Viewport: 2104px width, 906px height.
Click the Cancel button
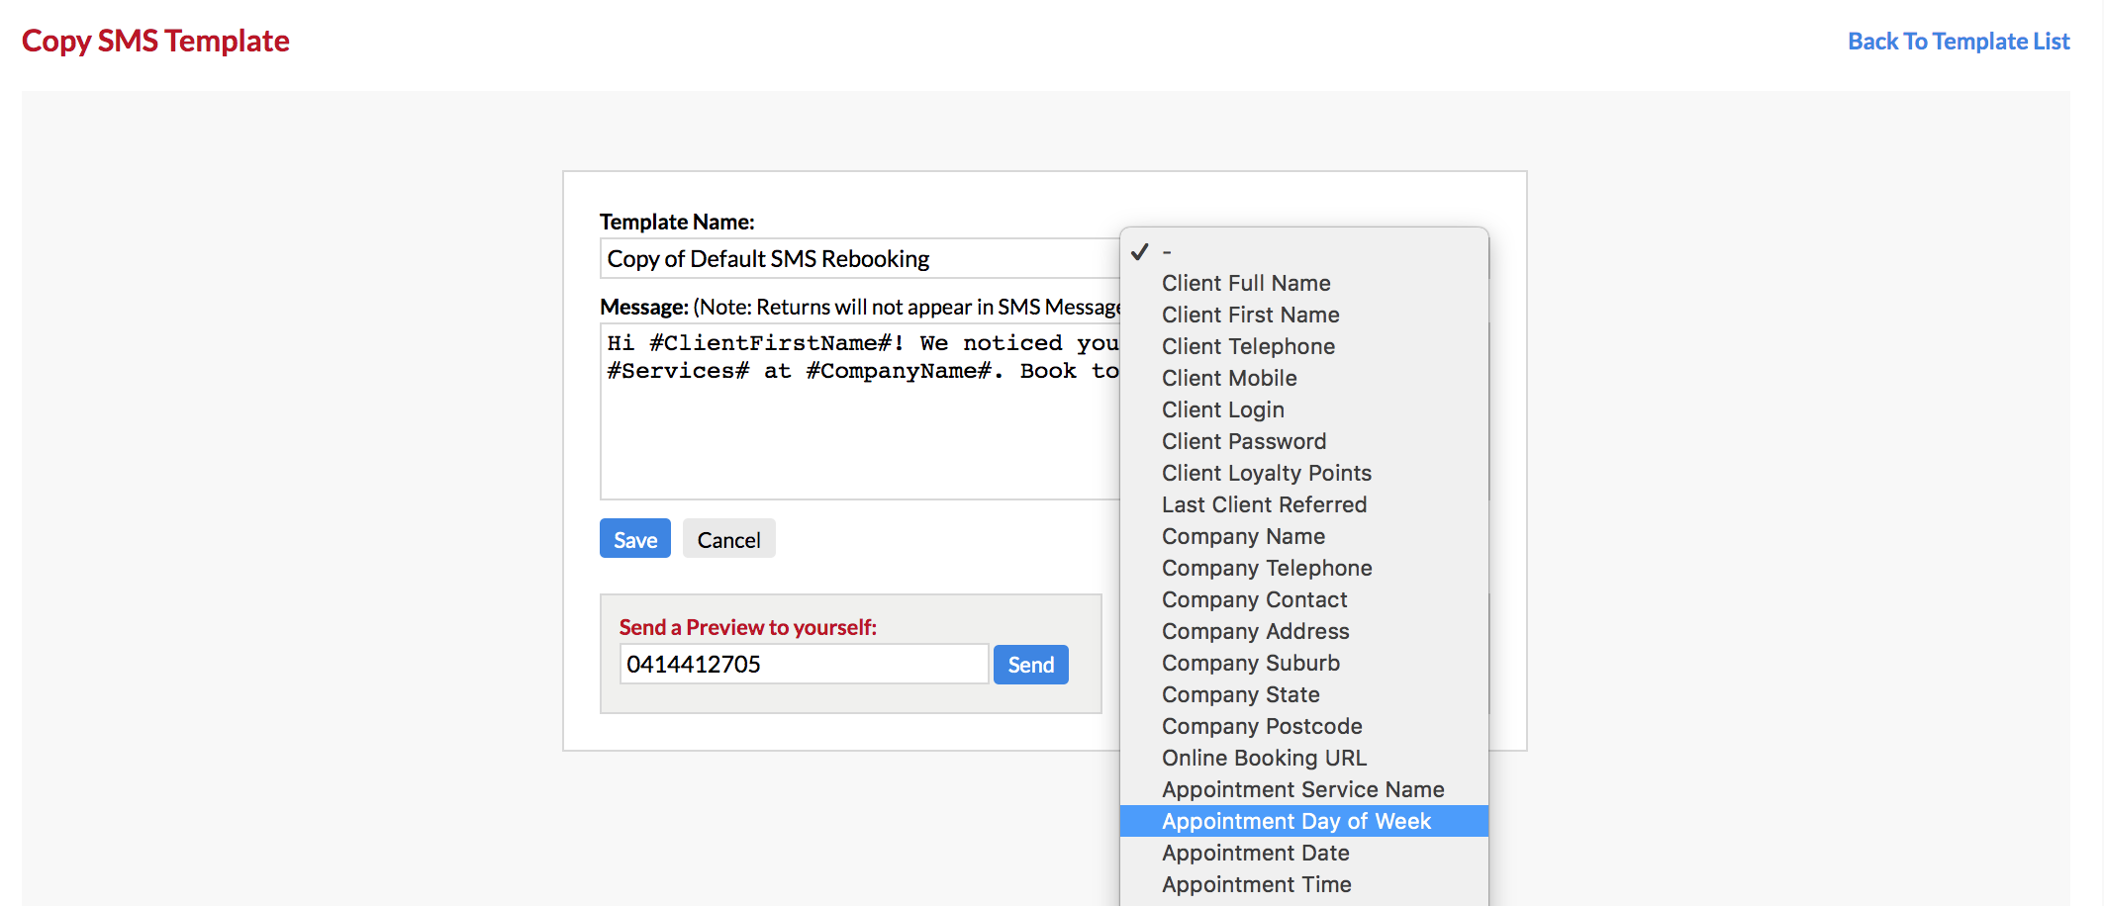pos(728,539)
